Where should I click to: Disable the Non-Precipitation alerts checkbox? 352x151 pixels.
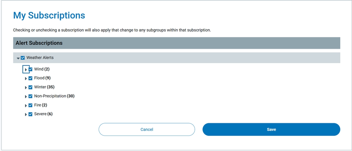tap(31, 96)
